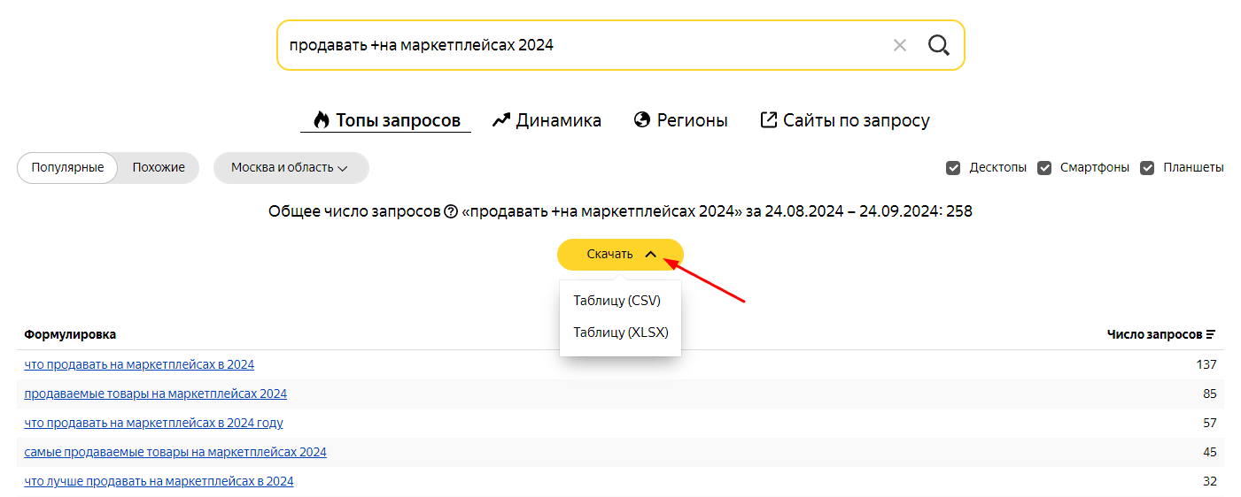The image size is (1241, 497).
Task: Click the query count value 45
Action: click(1210, 452)
